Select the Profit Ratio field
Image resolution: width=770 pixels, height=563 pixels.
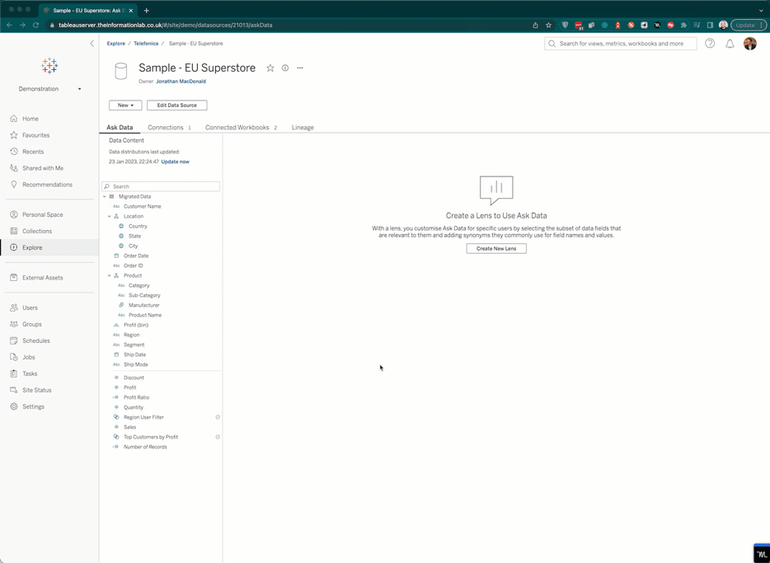(x=136, y=397)
